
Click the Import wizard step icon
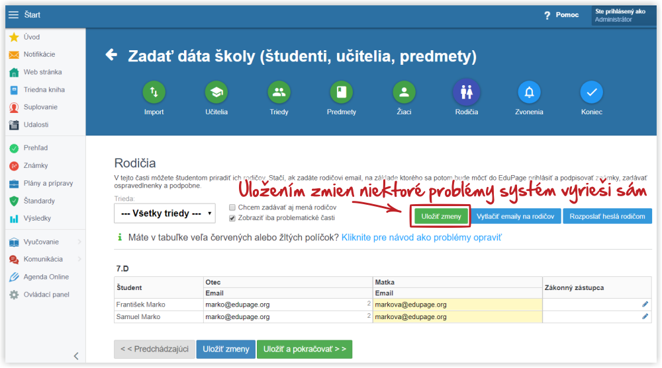point(154,92)
